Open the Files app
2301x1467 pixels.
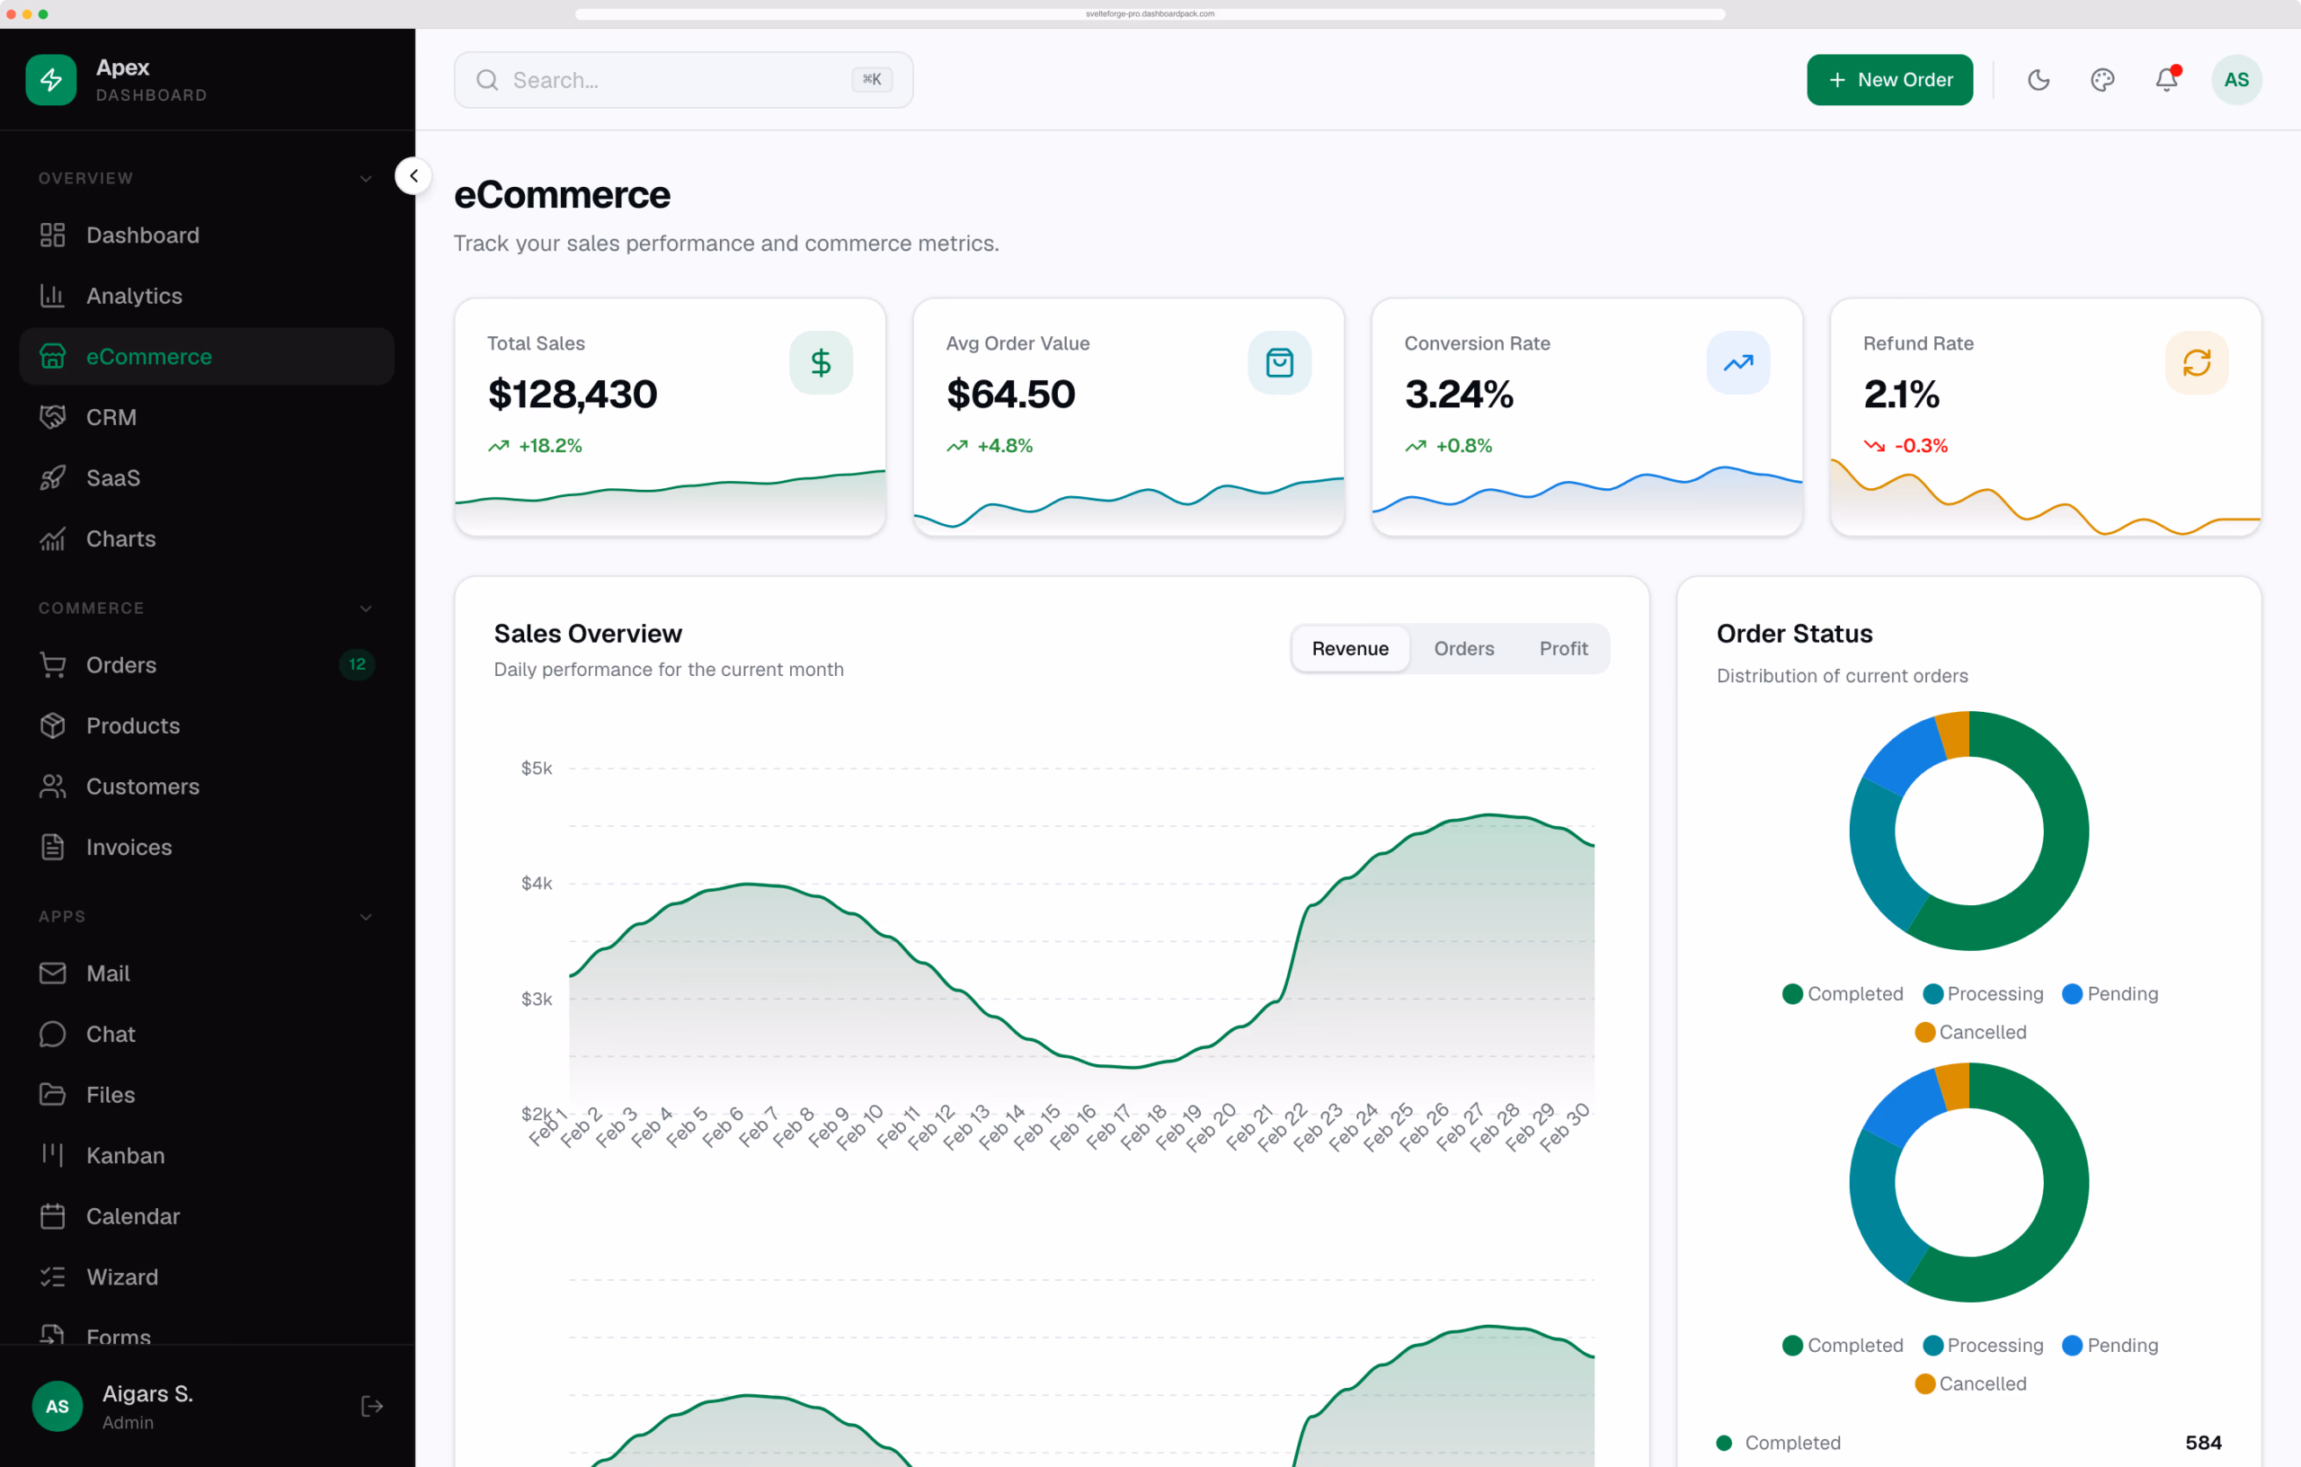pos(207,1094)
